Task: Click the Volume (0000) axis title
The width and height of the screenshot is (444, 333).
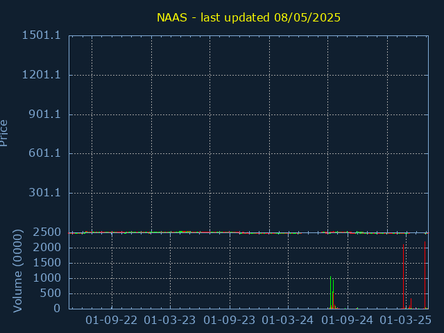Action: tap(17, 271)
